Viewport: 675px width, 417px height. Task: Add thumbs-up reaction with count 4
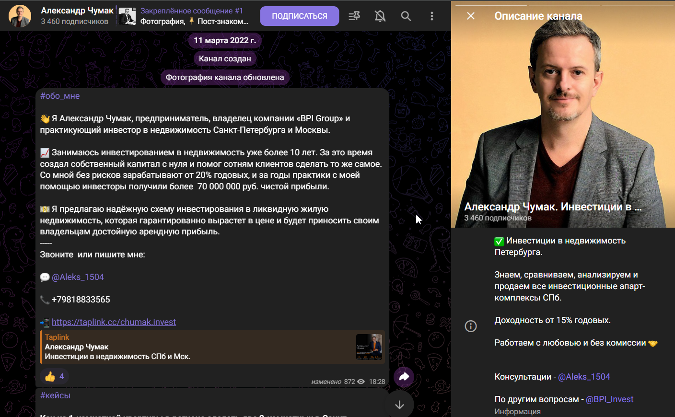[x=54, y=376]
